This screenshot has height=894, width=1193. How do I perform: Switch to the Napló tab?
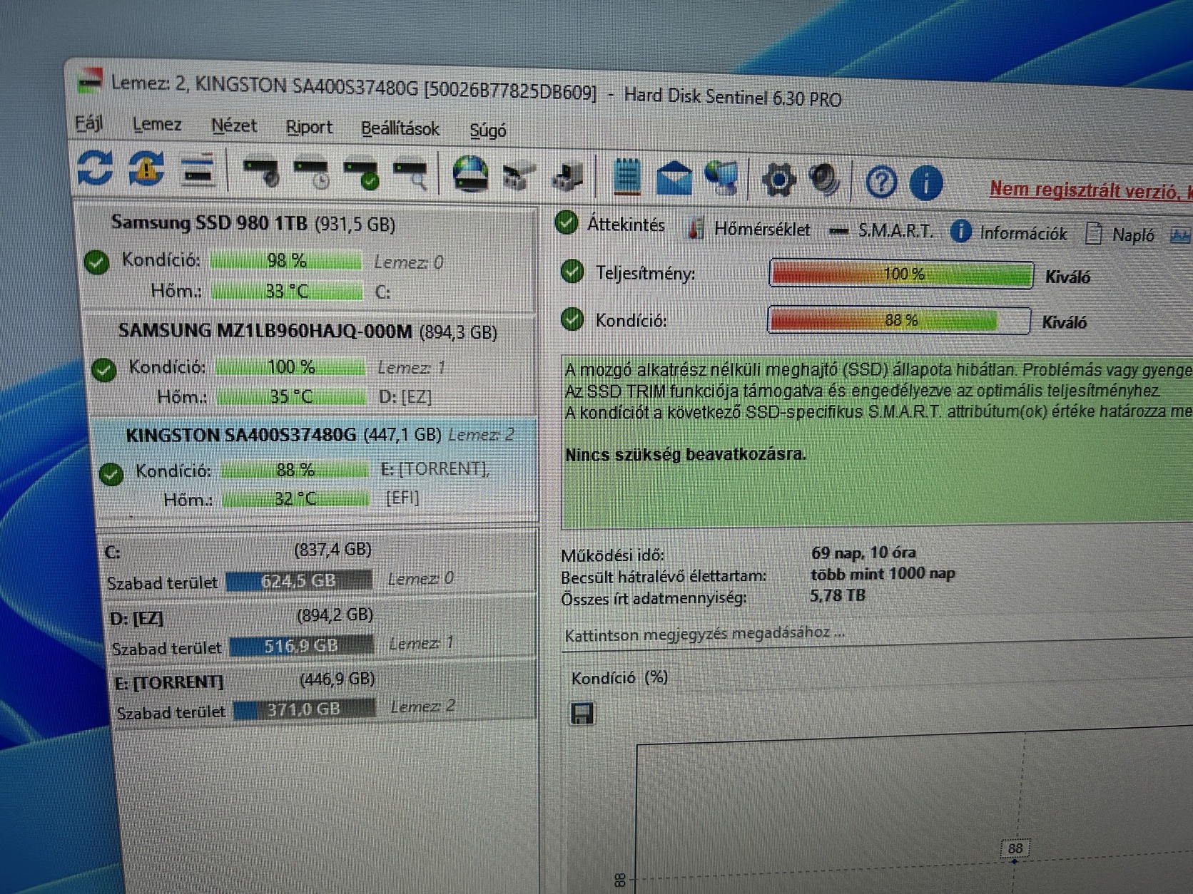pyautogui.click(x=1120, y=235)
